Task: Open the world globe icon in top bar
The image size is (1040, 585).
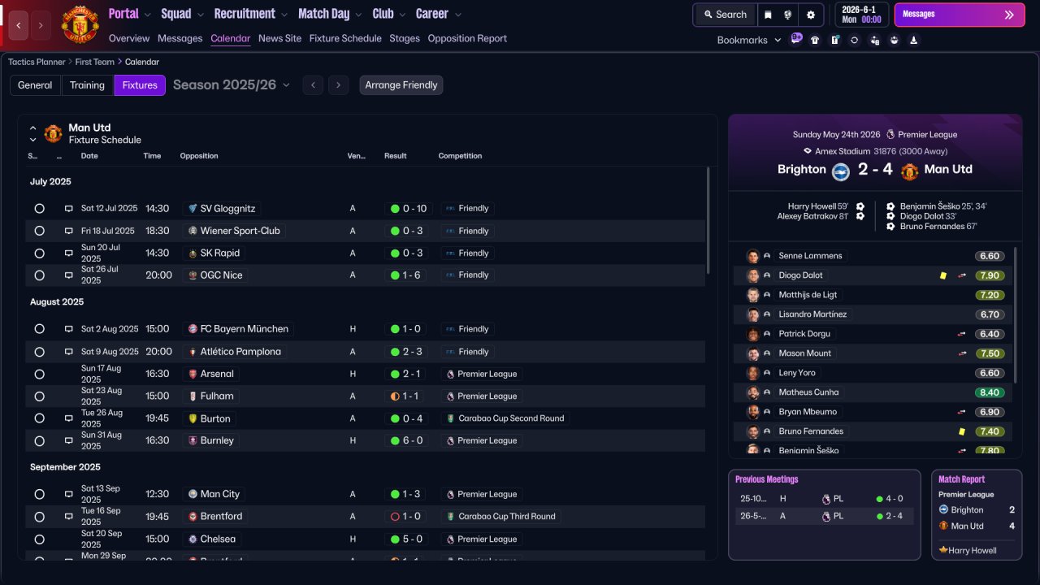Action: coord(788,15)
